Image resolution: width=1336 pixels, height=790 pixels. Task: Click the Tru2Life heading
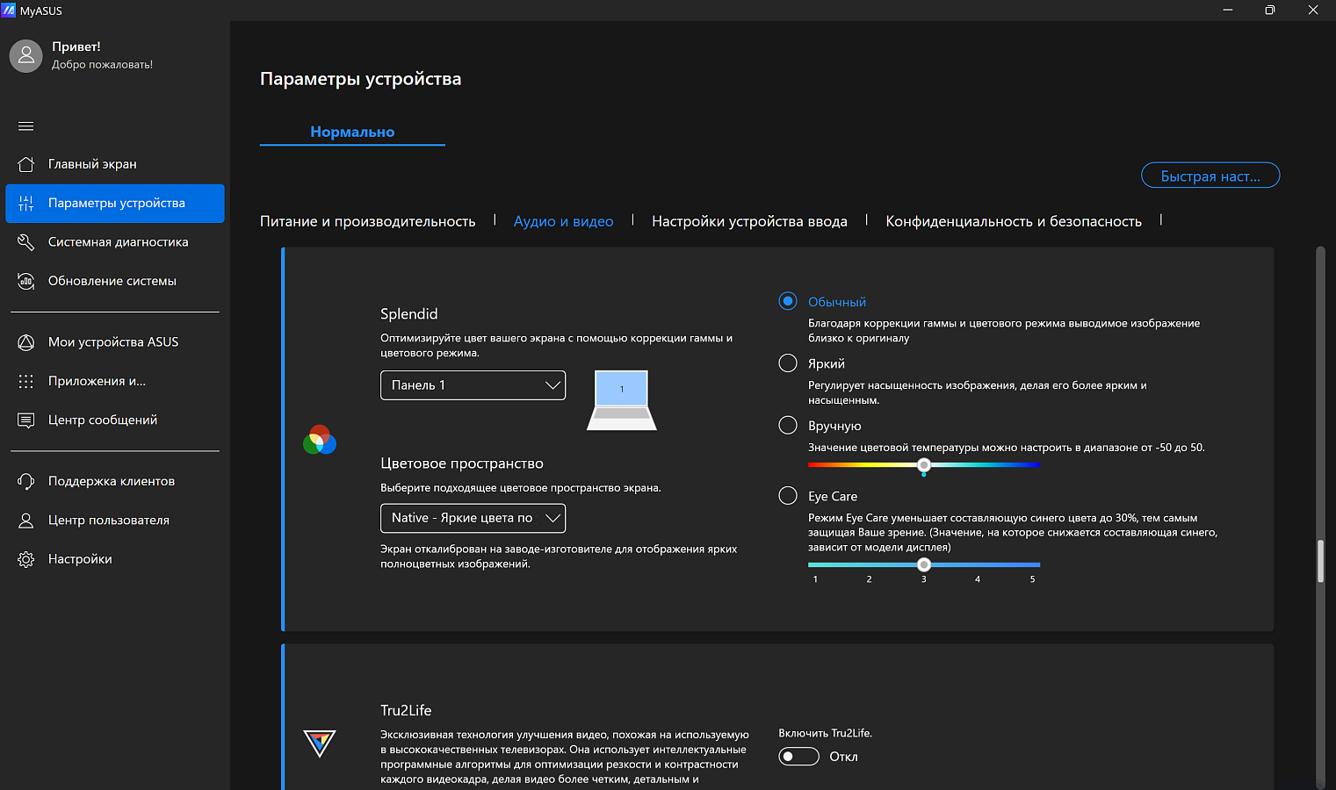[406, 710]
